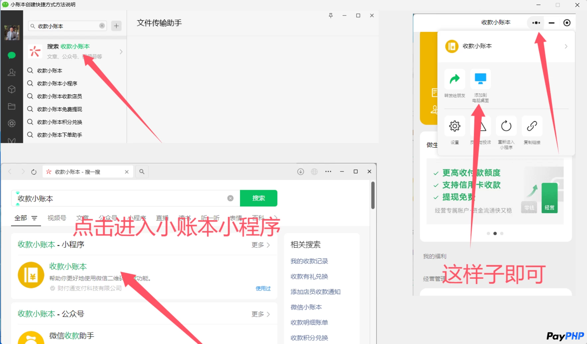Viewport: 587px width, 344px height.
Task: Click the 搜一搜 page vertical scrollbar
Action: pos(373,195)
